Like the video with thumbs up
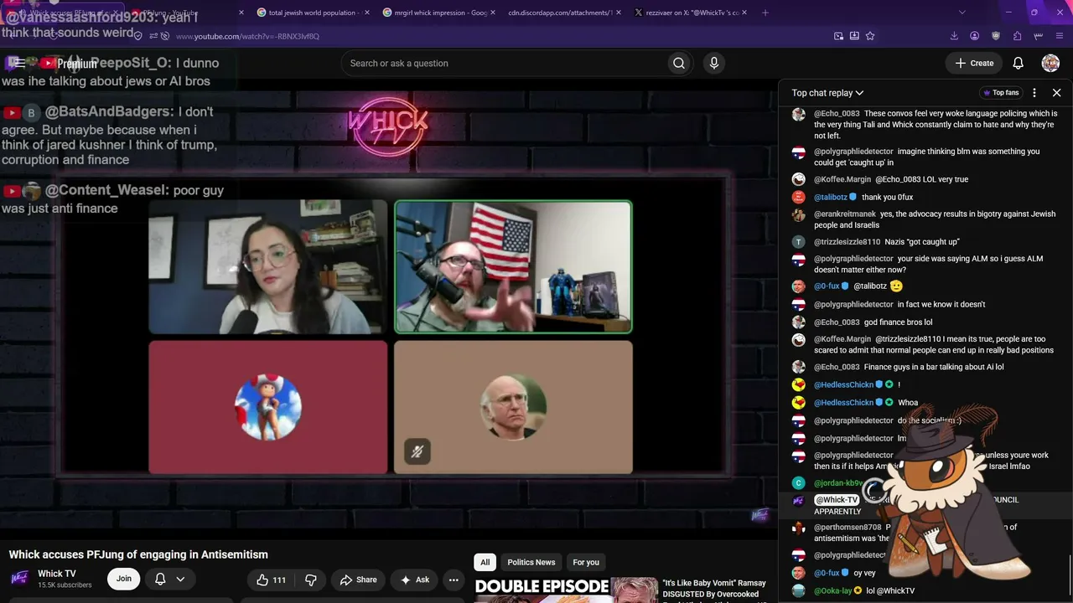This screenshot has height=603, width=1073. click(x=271, y=580)
